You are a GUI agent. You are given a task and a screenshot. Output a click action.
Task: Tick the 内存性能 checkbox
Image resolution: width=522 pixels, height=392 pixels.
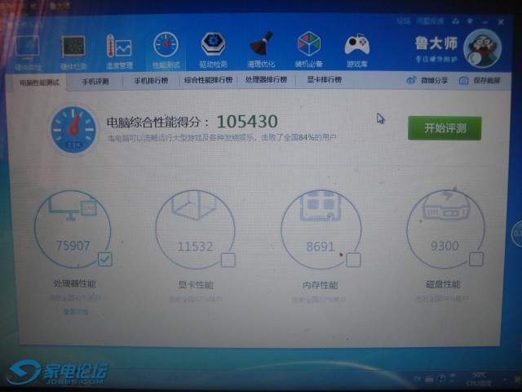[x=353, y=260]
